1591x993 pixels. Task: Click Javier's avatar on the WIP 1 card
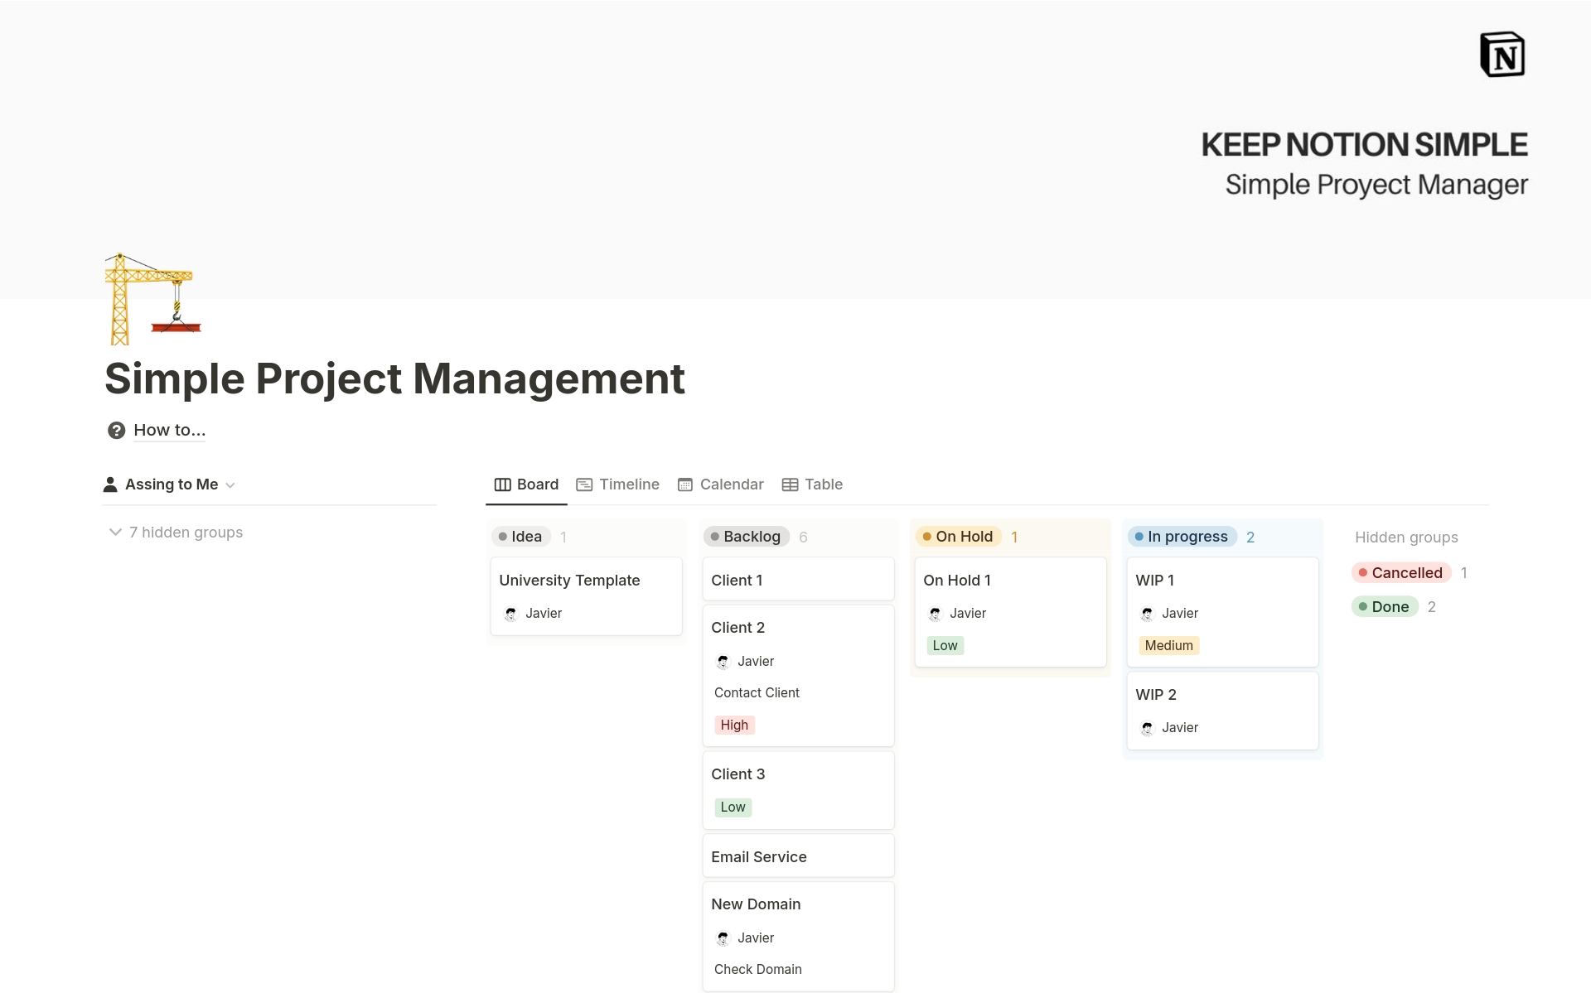tap(1147, 614)
